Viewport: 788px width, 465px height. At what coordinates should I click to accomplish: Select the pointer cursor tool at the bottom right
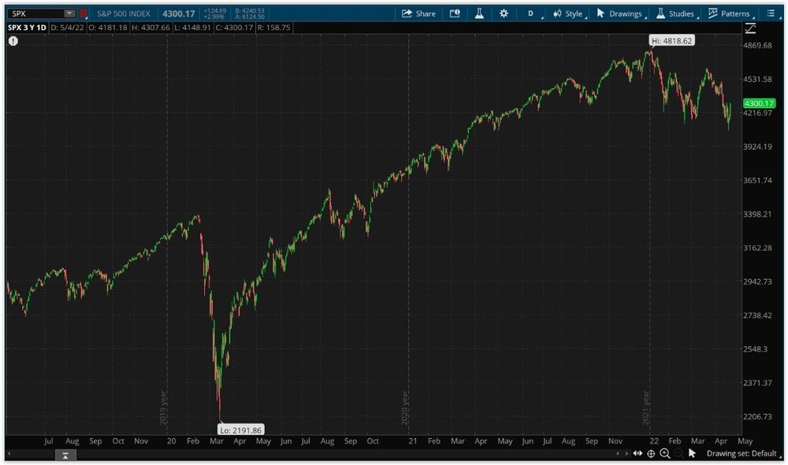click(x=692, y=453)
